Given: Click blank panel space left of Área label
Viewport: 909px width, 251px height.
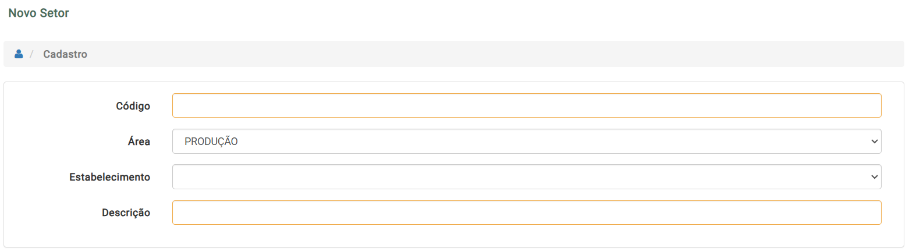Looking at the screenshot, I should (x=64, y=142).
